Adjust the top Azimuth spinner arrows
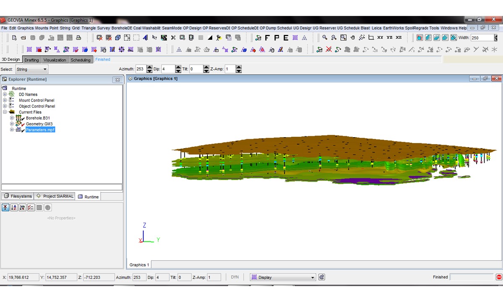The height and width of the screenshot is (302, 503). pyautogui.click(x=150, y=69)
